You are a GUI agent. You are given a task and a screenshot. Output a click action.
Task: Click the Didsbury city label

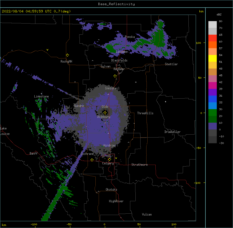[x=104, y=117]
